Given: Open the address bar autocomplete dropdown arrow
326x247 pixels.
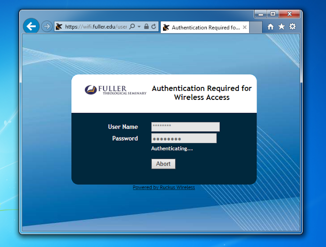Looking at the screenshot, I should tap(139, 27).
